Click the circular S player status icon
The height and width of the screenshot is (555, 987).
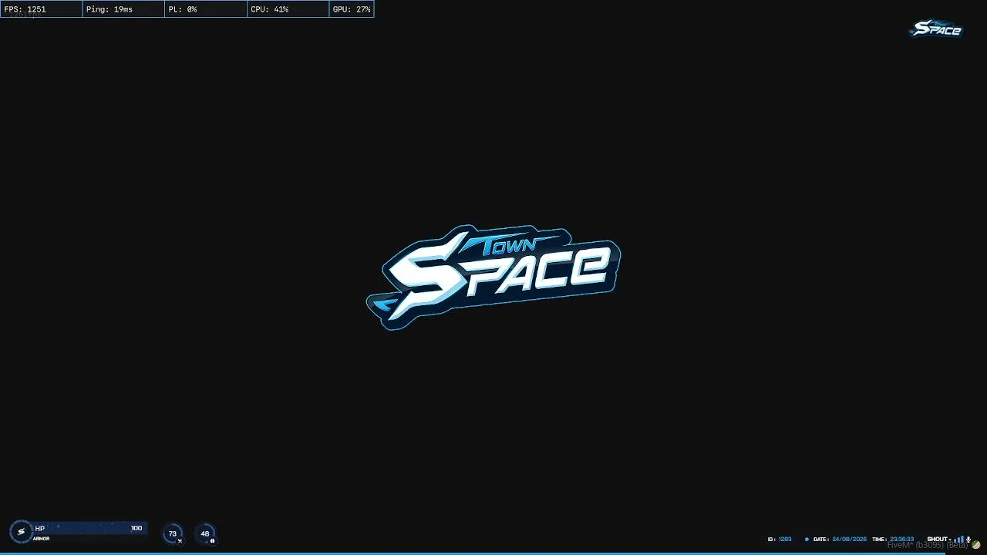point(21,532)
